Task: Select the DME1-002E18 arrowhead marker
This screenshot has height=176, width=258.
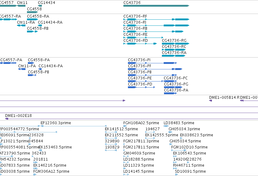Action: (7, 119)
